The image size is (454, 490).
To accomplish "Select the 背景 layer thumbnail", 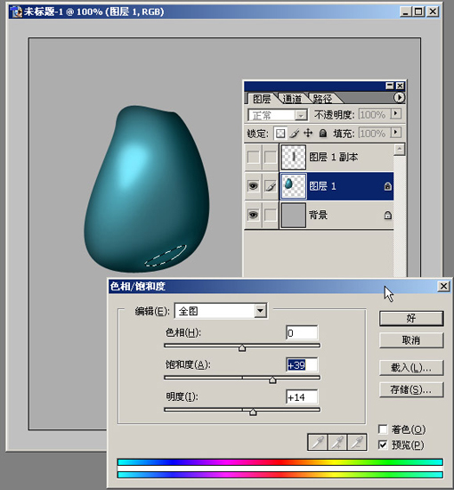I will point(294,216).
